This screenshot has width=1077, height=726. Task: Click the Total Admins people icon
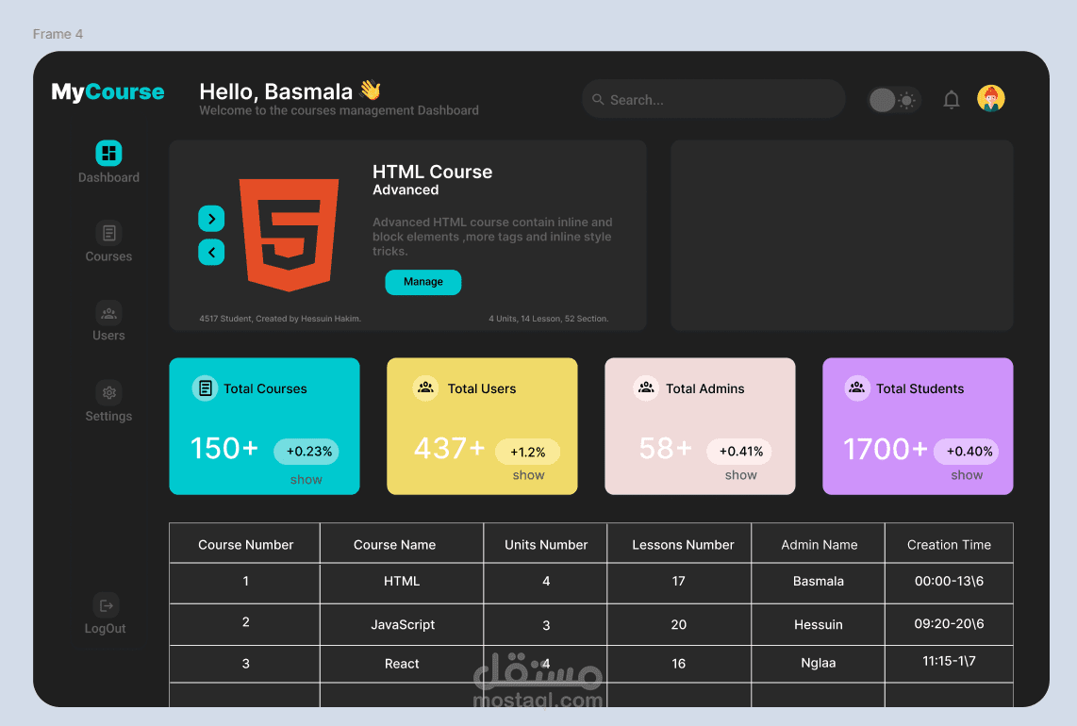(x=646, y=388)
